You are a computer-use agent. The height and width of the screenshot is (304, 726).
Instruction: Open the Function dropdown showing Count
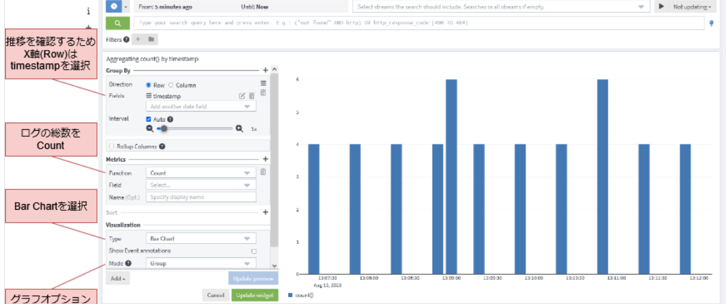click(x=200, y=173)
